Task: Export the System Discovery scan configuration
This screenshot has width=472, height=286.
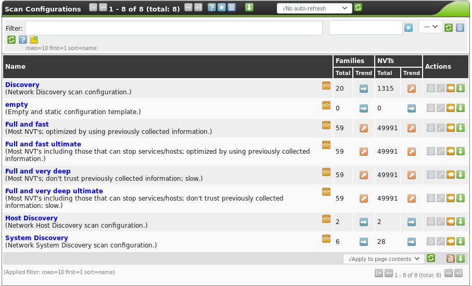Action: (461, 241)
